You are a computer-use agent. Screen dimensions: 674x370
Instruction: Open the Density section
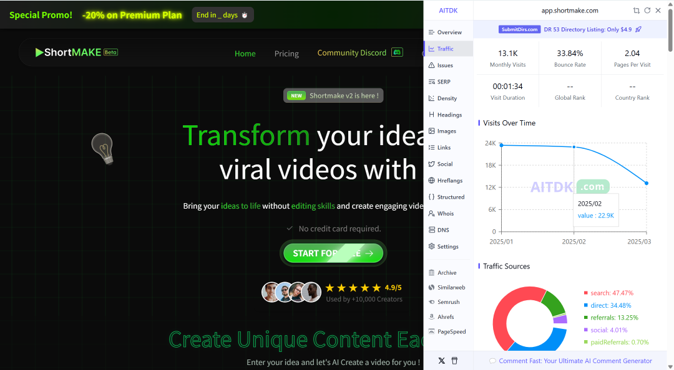coord(448,98)
